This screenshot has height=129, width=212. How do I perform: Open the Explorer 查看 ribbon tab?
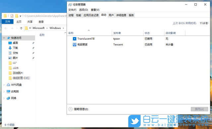[x=41, y=22]
